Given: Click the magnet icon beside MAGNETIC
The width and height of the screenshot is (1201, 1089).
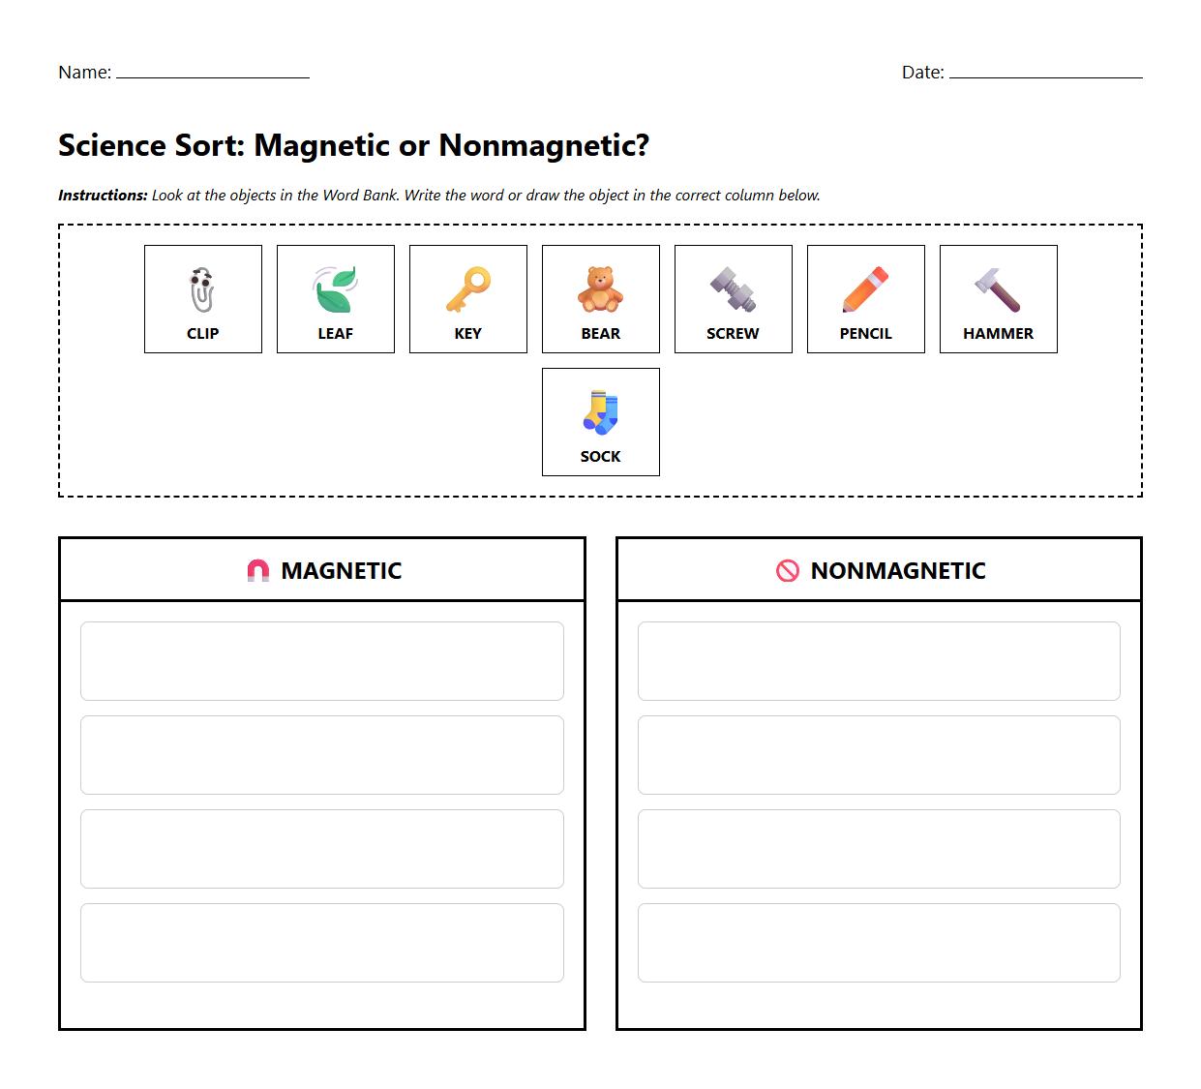Looking at the screenshot, I should (258, 570).
